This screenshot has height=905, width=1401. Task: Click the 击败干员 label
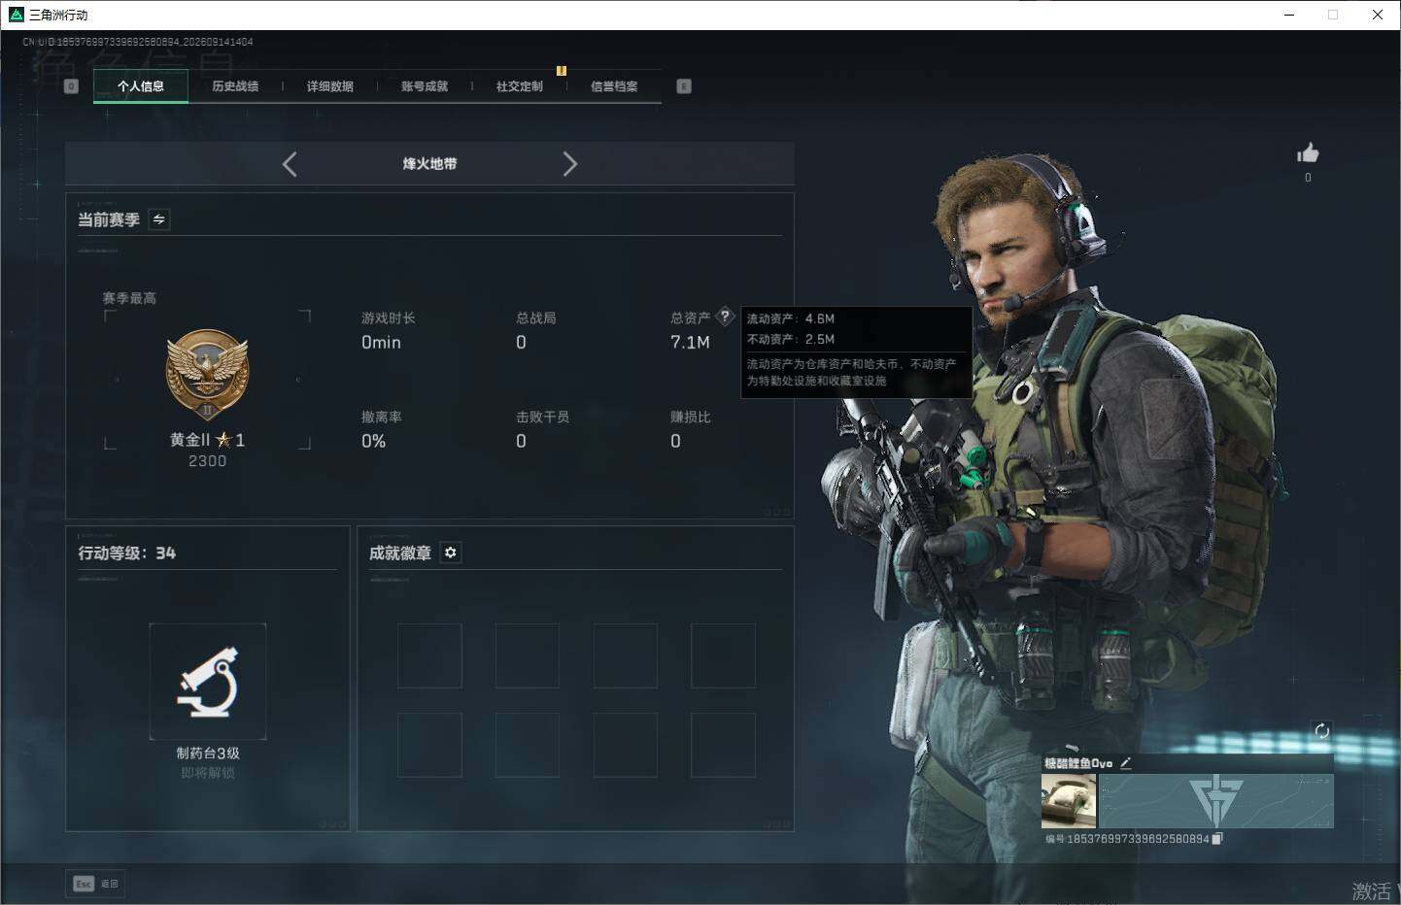pos(542,417)
